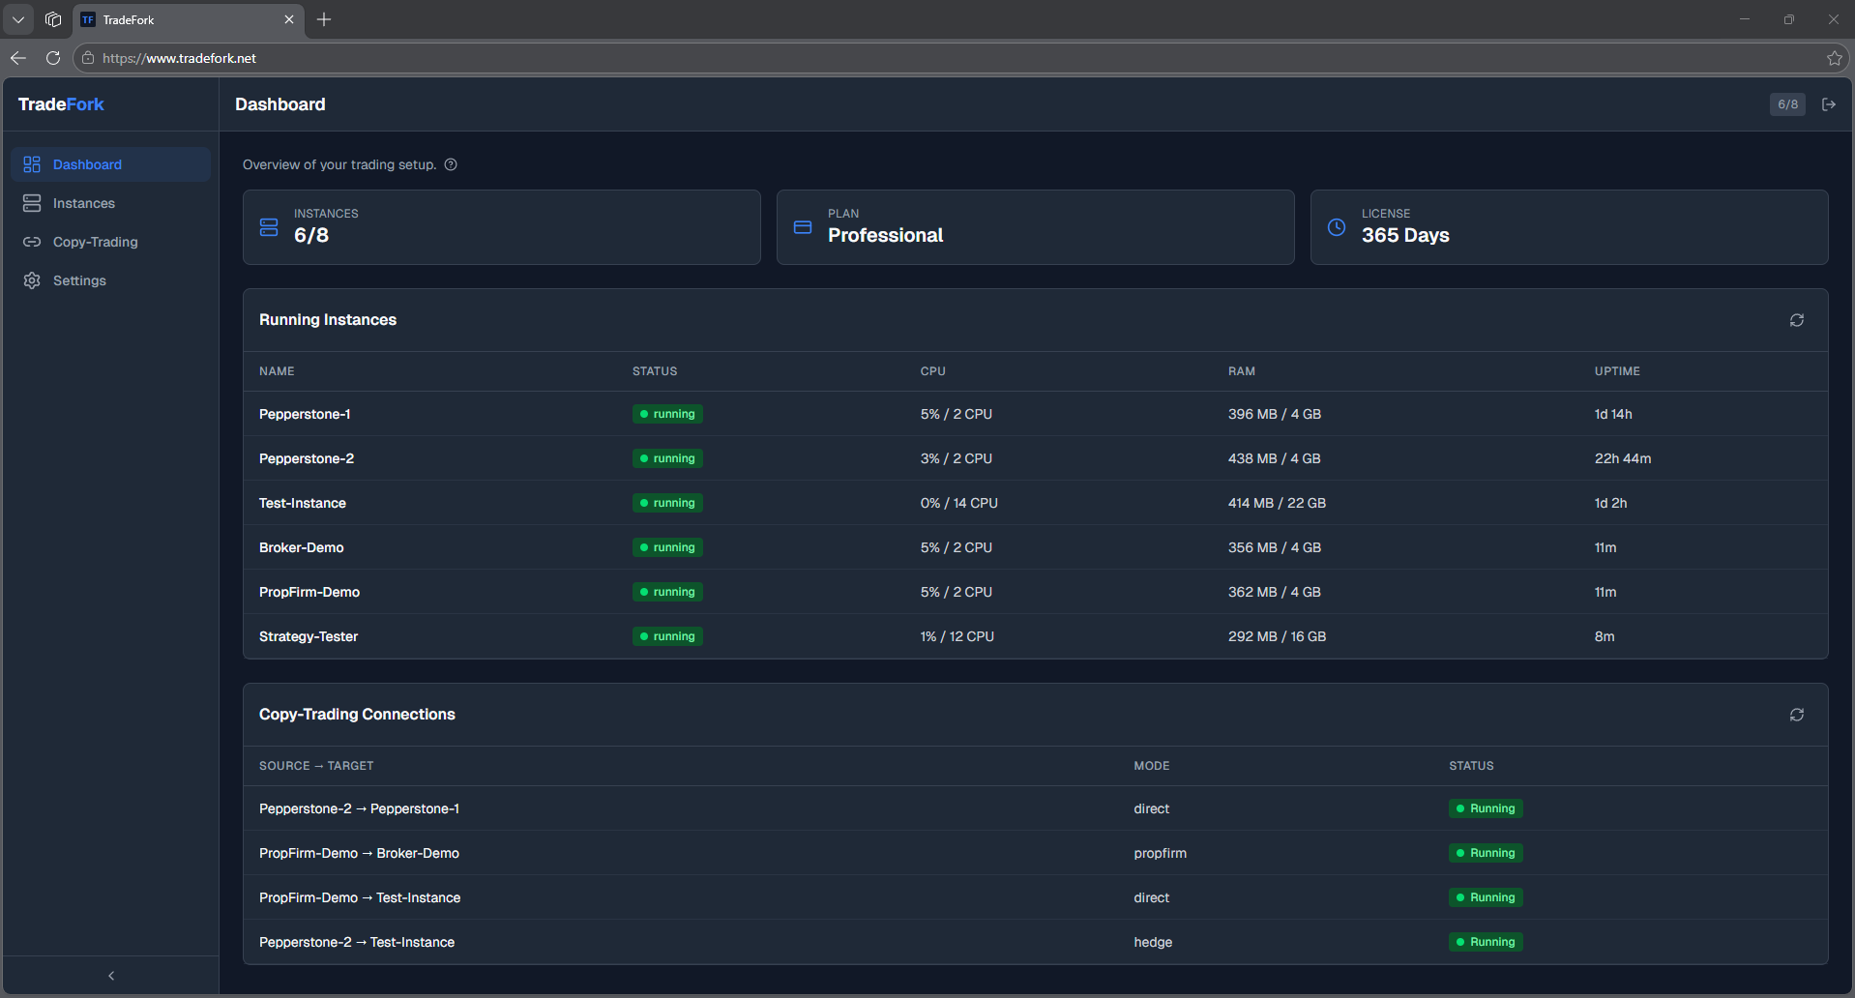
Task: Click the hedge mode value
Action: coord(1153,942)
